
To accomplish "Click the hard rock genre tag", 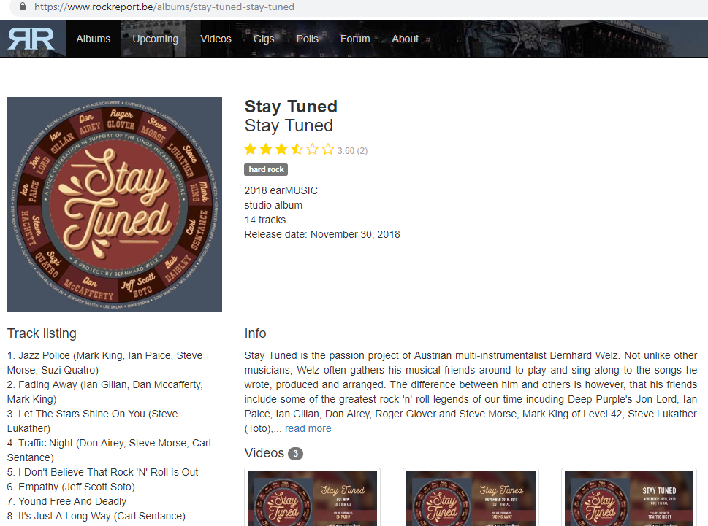I will coord(266,169).
